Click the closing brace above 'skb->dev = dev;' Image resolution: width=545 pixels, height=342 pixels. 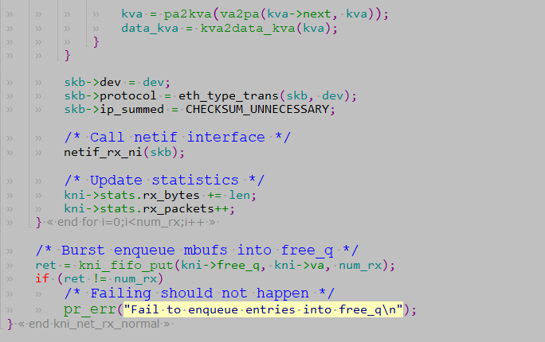coord(68,56)
